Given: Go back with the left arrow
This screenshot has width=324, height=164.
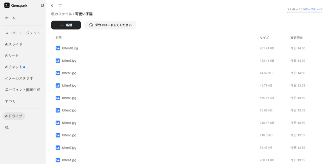Looking at the screenshot, I should 52,5.
